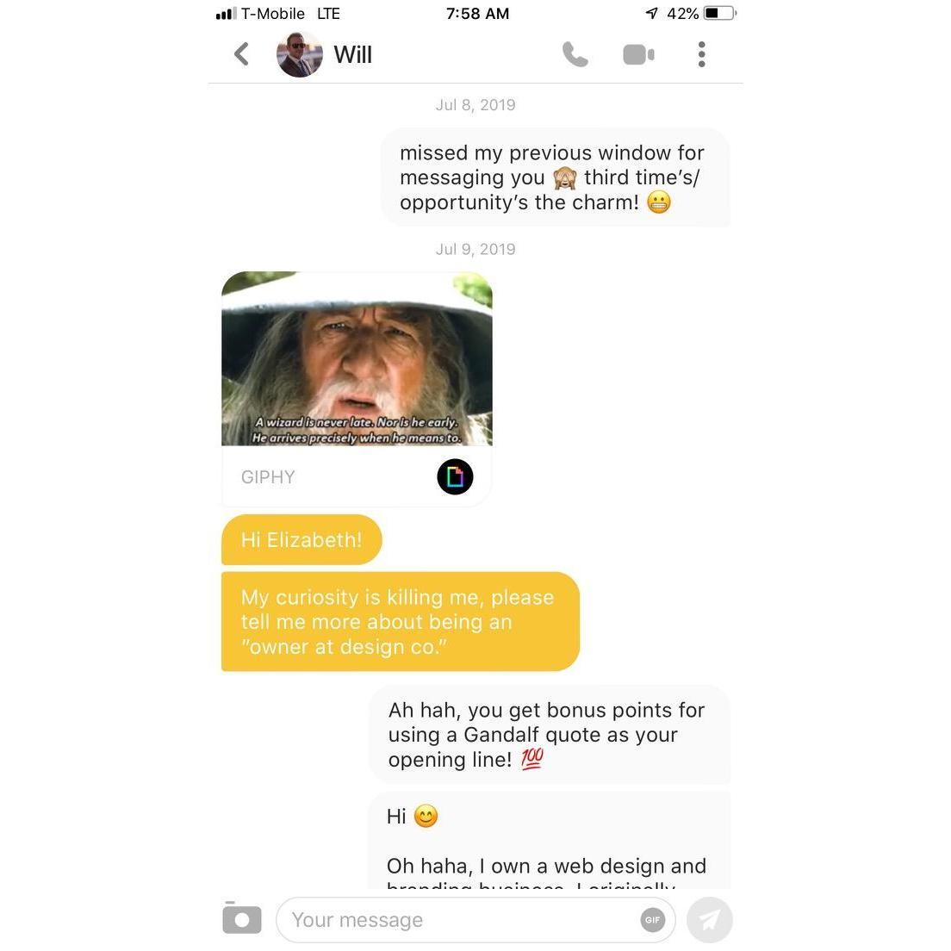Tap the 'missed my previous window' message

tap(555, 177)
